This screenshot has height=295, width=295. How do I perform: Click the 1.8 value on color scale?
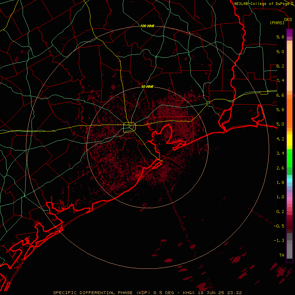click(x=280, y=182)
